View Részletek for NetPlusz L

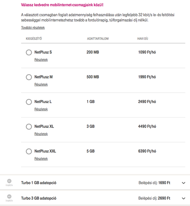(x=41, y=109)
